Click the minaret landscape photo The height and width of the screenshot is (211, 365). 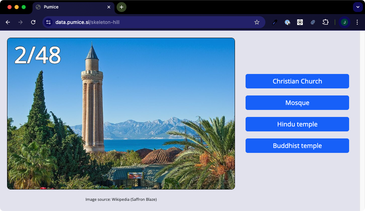tap(121, 113)
